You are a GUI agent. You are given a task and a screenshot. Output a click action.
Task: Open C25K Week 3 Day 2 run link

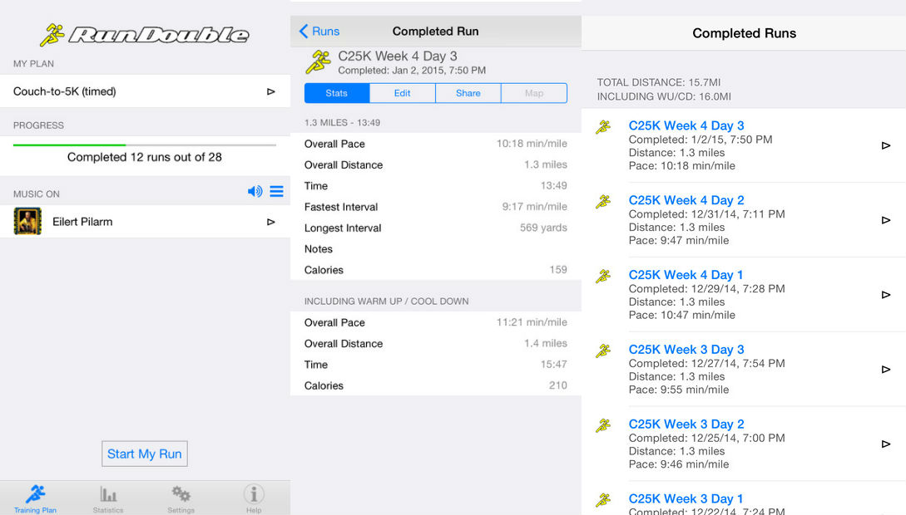coord(686,424)
